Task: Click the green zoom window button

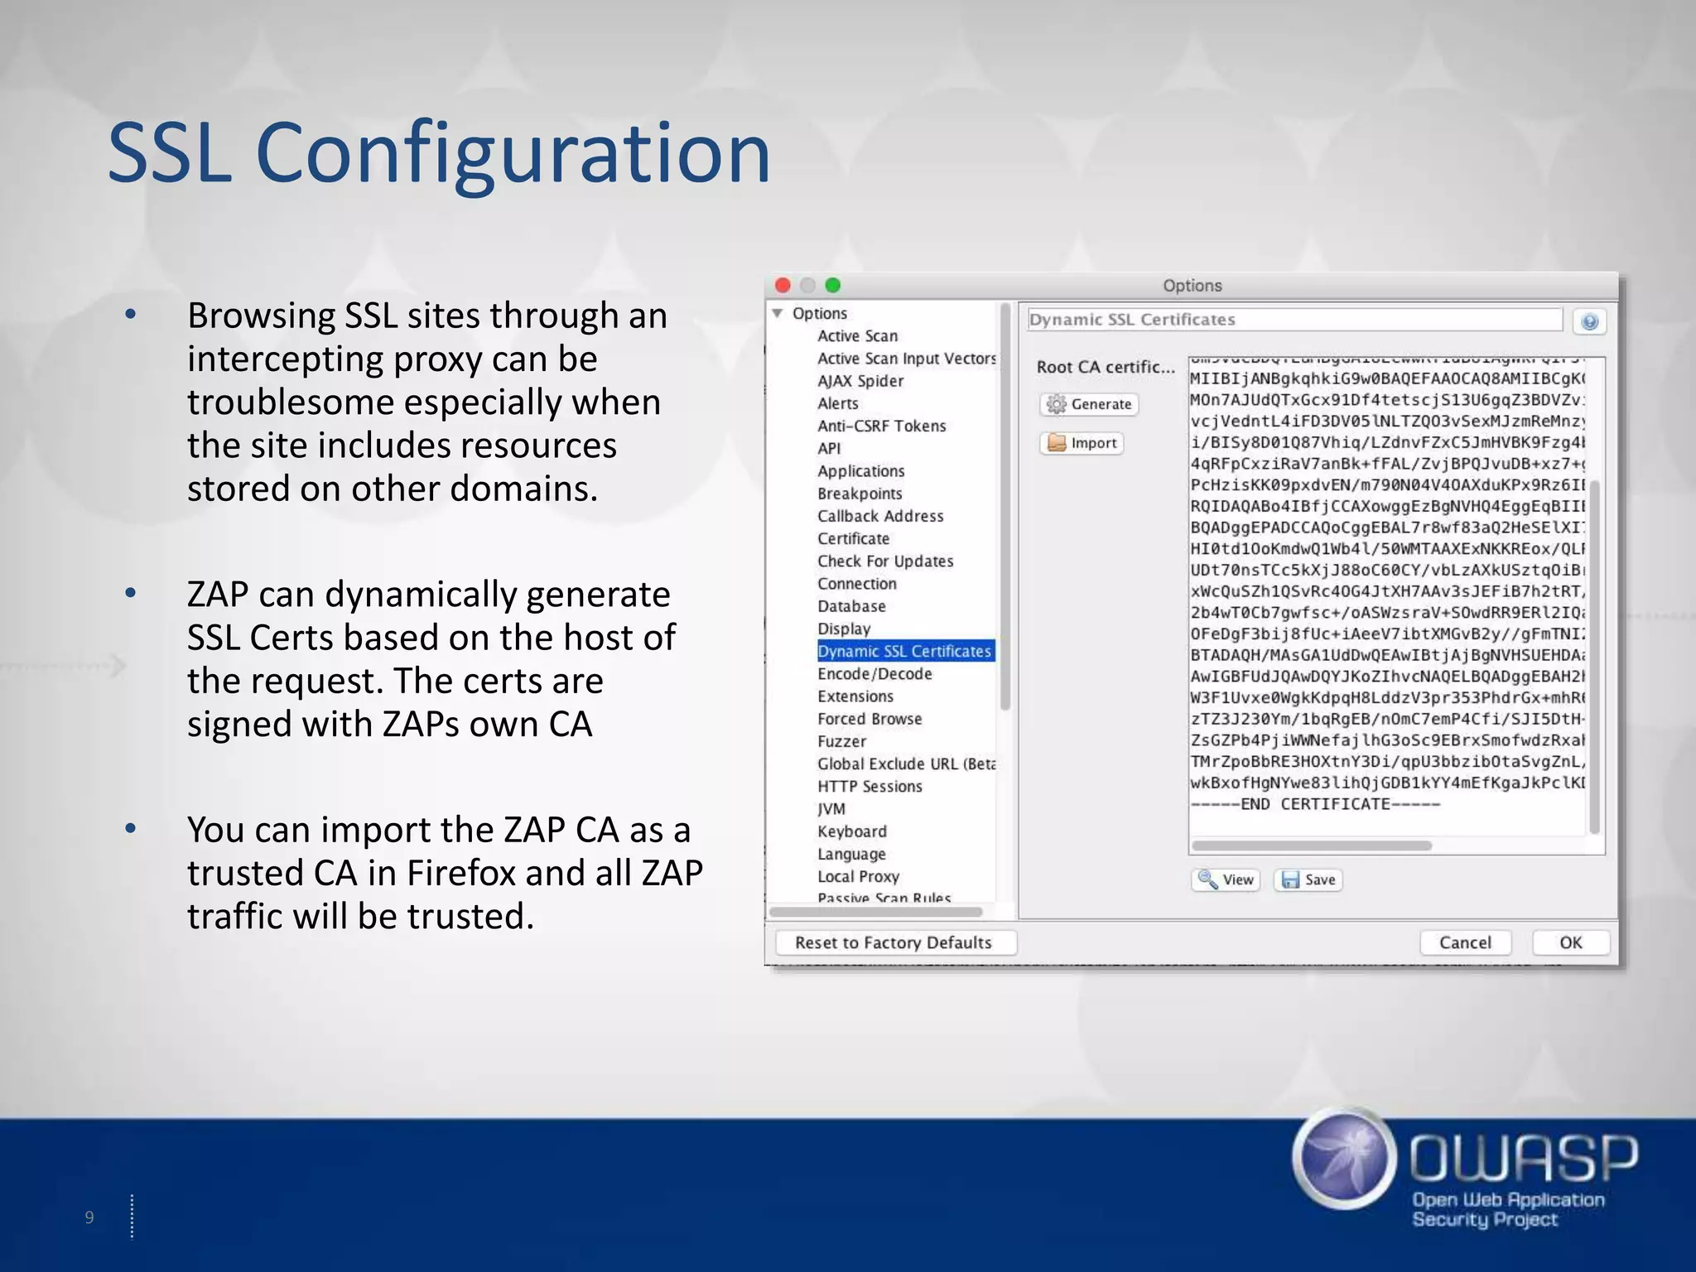Action: 833,286
